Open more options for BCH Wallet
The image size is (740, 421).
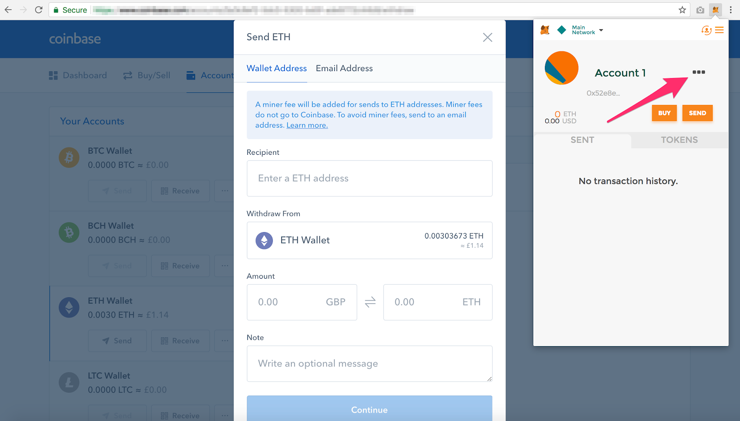click(x=225, y=266)
